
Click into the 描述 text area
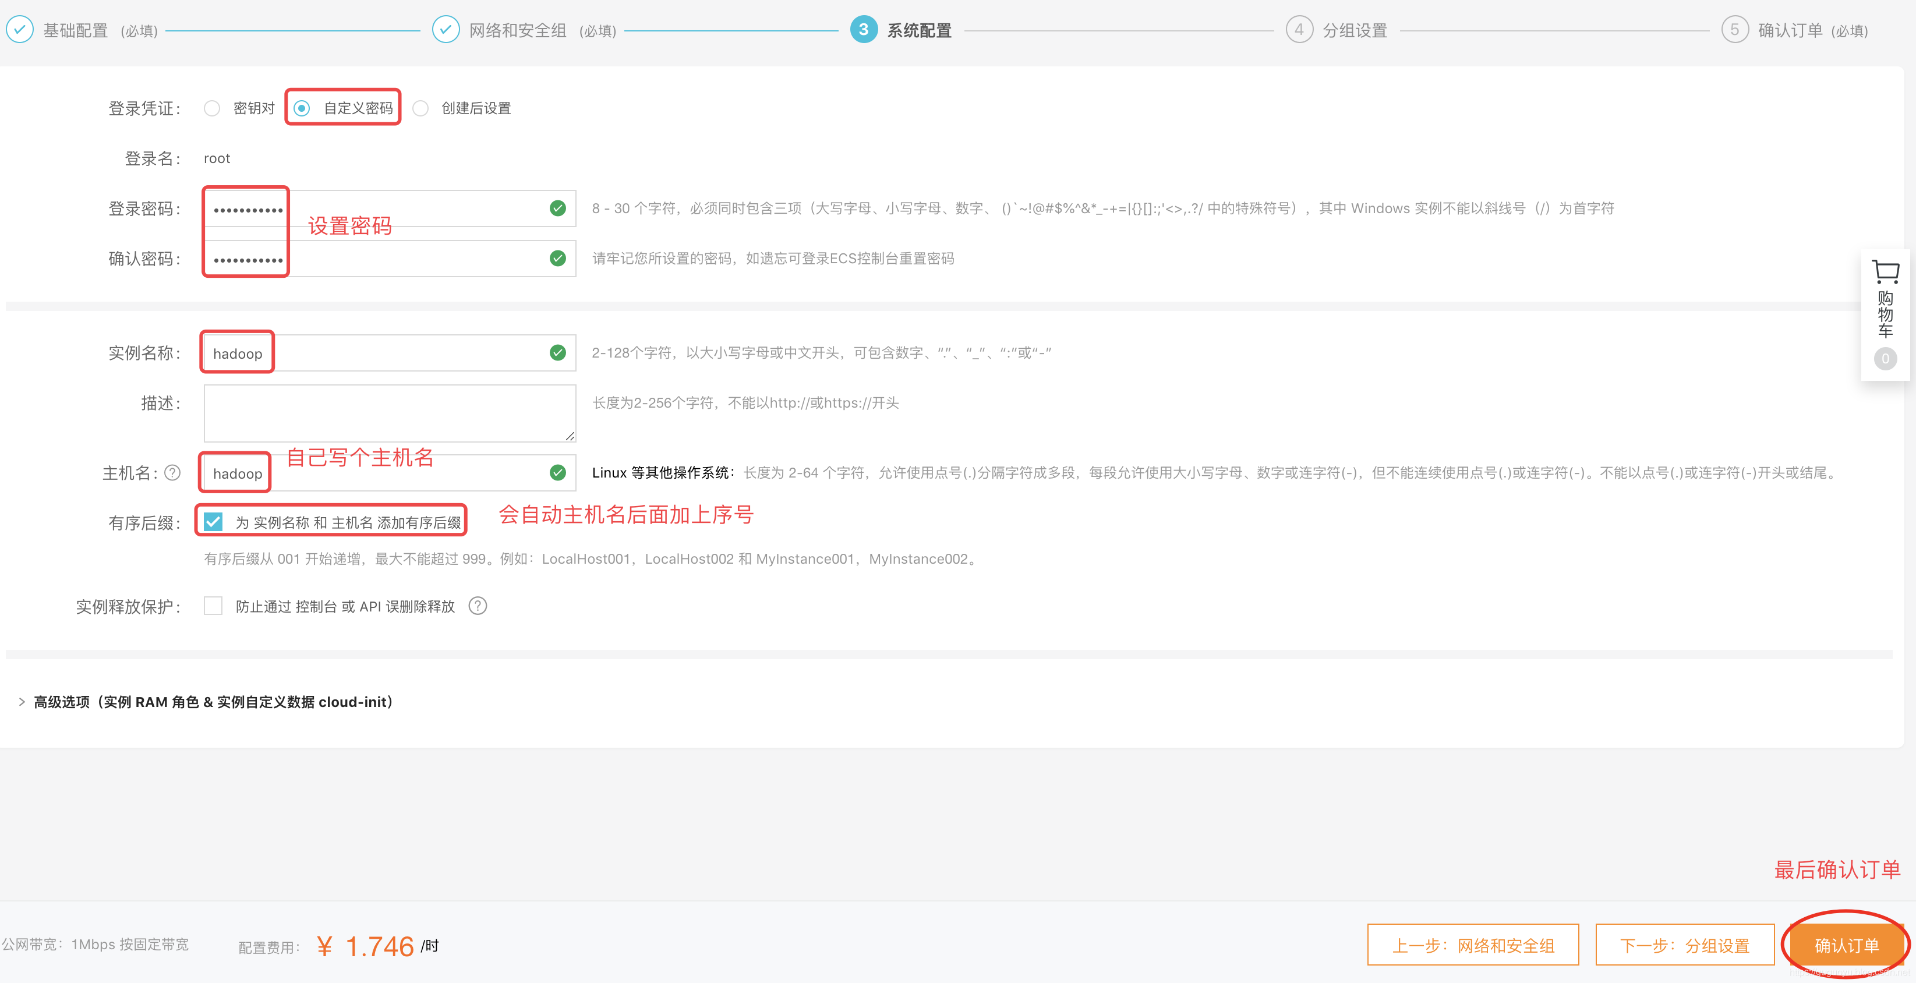(x=390, y=413)
